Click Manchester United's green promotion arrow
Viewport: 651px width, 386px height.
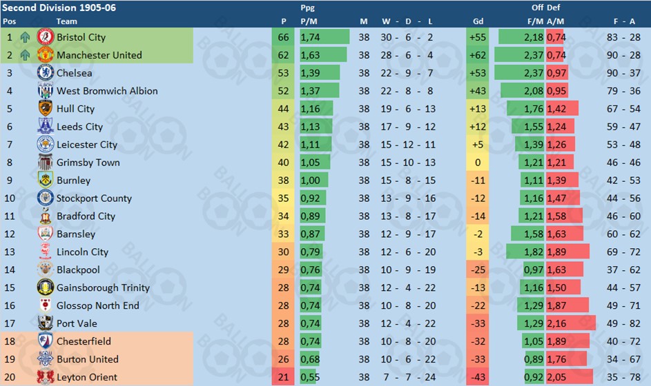tap(26, 55)
